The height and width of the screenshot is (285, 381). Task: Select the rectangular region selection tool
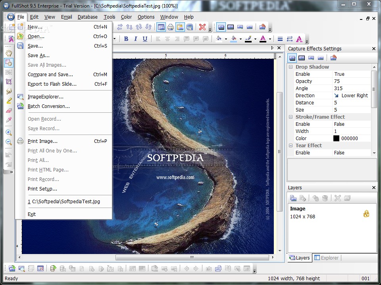9,63
